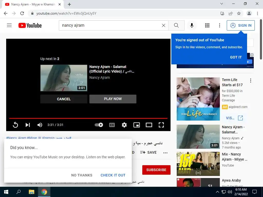This screenshot has height=197, width=263.
Task: Open the Chrome three-dot menu
Action: (x=257, y=13)
